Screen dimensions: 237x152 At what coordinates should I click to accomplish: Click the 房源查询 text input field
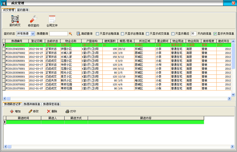(58, 34)
